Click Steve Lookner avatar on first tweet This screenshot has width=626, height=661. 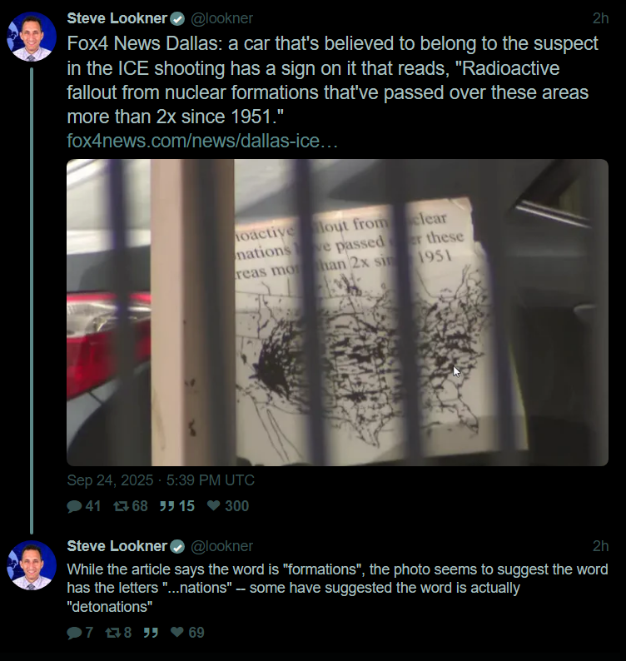(32, 37)
